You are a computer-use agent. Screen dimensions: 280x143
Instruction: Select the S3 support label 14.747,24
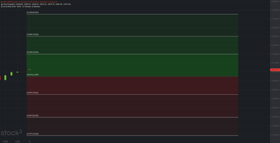pyautogui.click(x=33, y=134)
